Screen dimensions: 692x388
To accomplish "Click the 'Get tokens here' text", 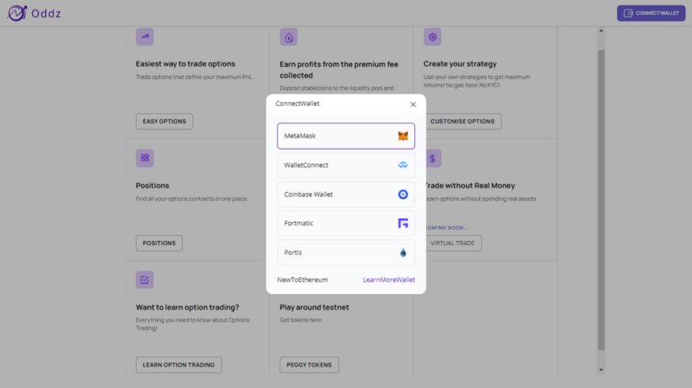I will click(301, 320).
